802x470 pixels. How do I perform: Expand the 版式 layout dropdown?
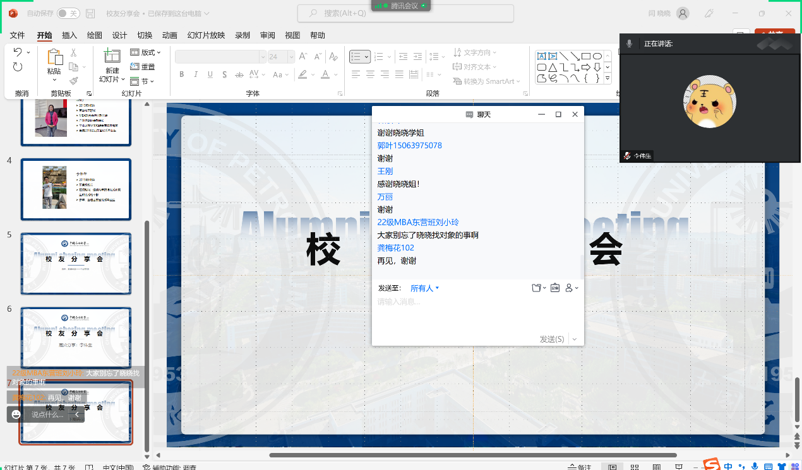coord(146,52)
